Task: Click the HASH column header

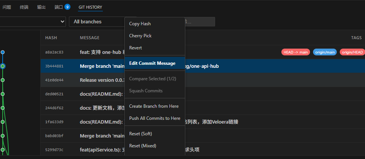Action: click(51, 38)
